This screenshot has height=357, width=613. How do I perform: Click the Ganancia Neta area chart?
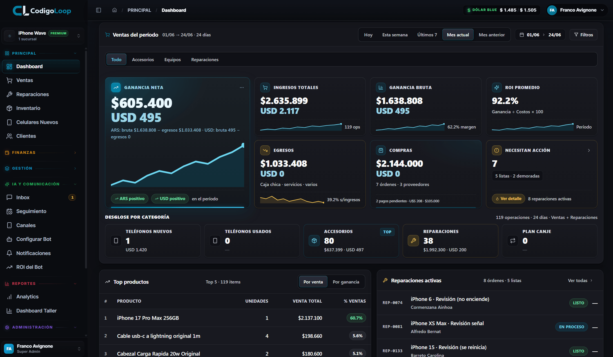(177, 165)
